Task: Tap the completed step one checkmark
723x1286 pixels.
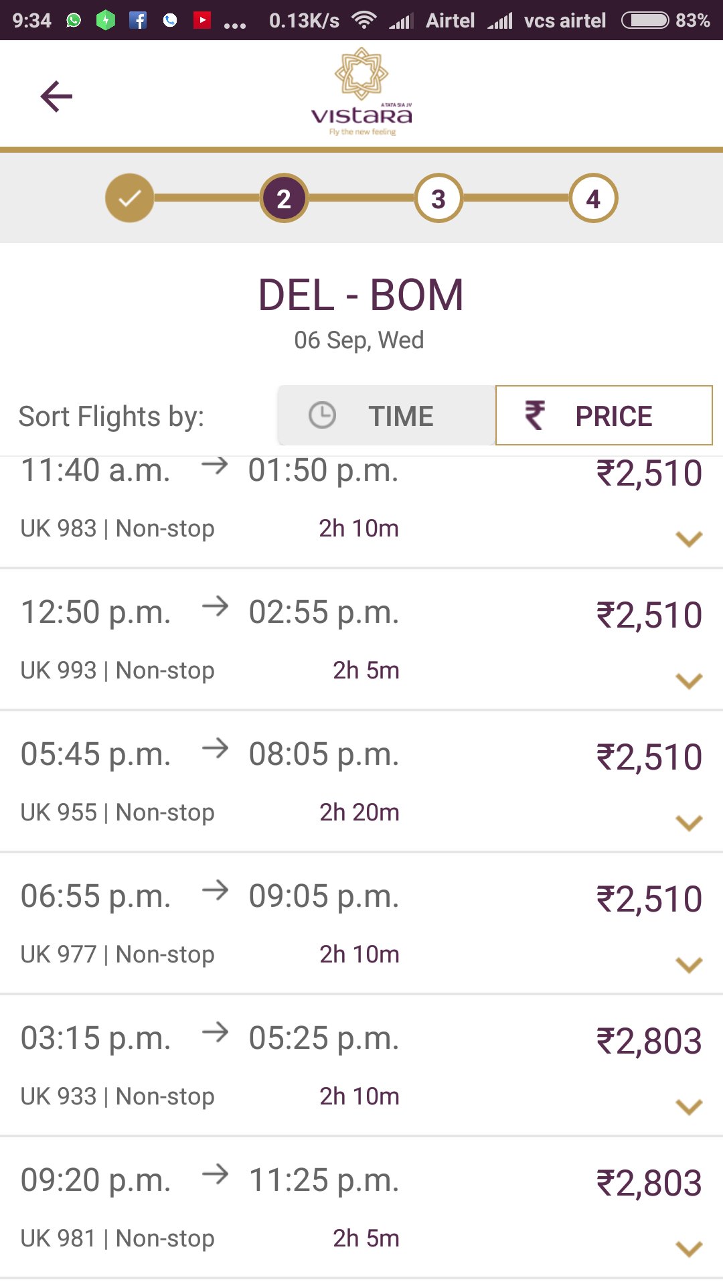Action: [x=129, y=198]
